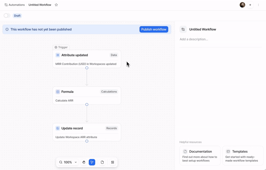The width and height of the screenshot is (266, 170).
Task: Toggle the workflow live switch
Action: pos(6,16)
